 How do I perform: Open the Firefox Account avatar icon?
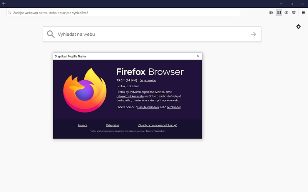286,13
